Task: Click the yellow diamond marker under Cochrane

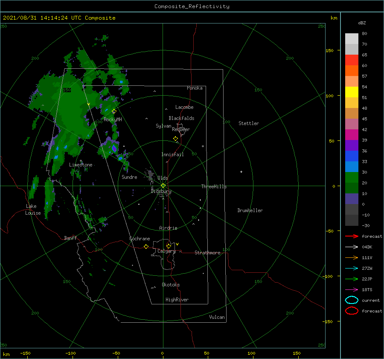Action: pos(146,247)
